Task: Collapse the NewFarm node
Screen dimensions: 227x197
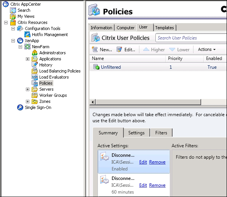Action: coord(21,47)
